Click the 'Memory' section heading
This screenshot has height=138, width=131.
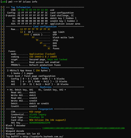coord(45,68)
